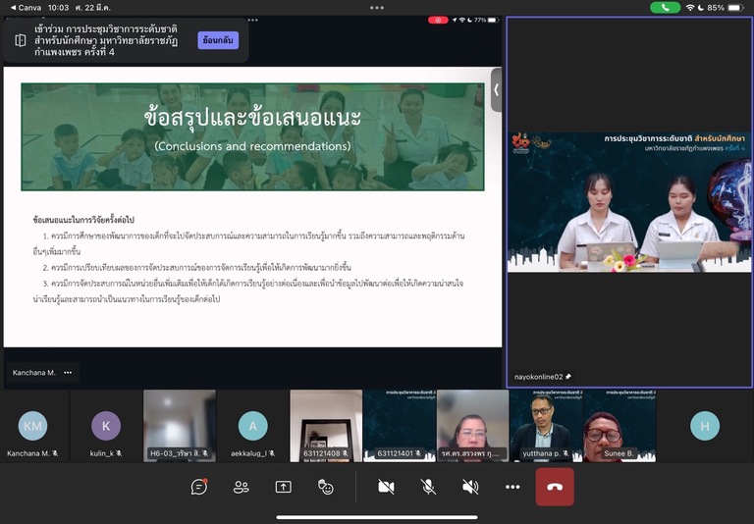Select the Sunee B. participant tile
The width and height of the screenshot is (754, 524).
[x=619, y=426]
